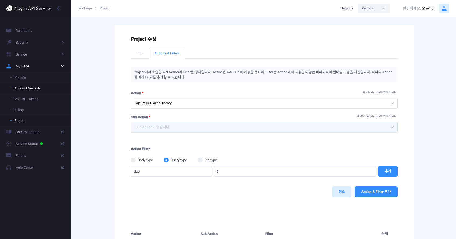Click the Dashboard monitor icon
The height and width of the screenshot is (239, 456).
tap(9, 31)
